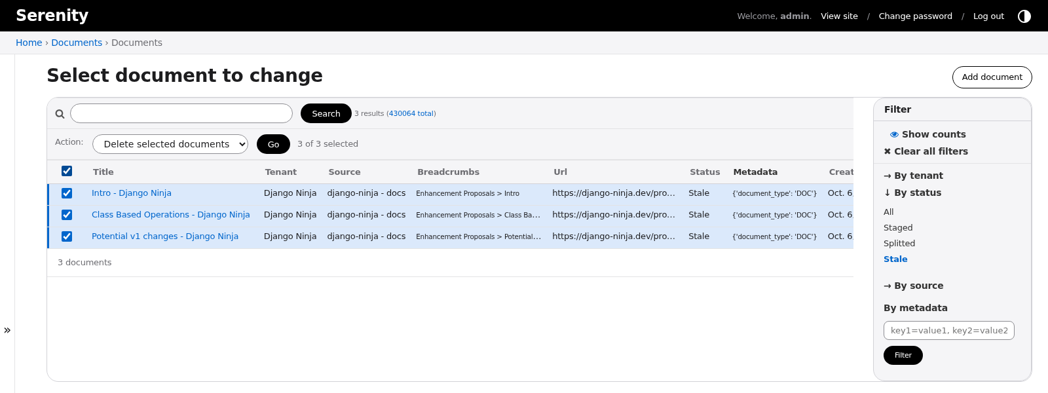Go to Home breadcrumb
This screenshot has height=393, width=1048.
[x=29, y=43]
